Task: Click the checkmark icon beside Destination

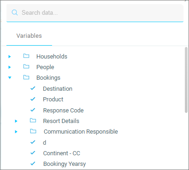Action: [33, 88]
